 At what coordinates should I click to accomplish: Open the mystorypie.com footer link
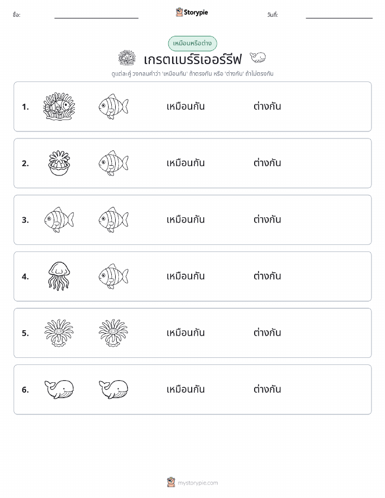pos(198,483)
